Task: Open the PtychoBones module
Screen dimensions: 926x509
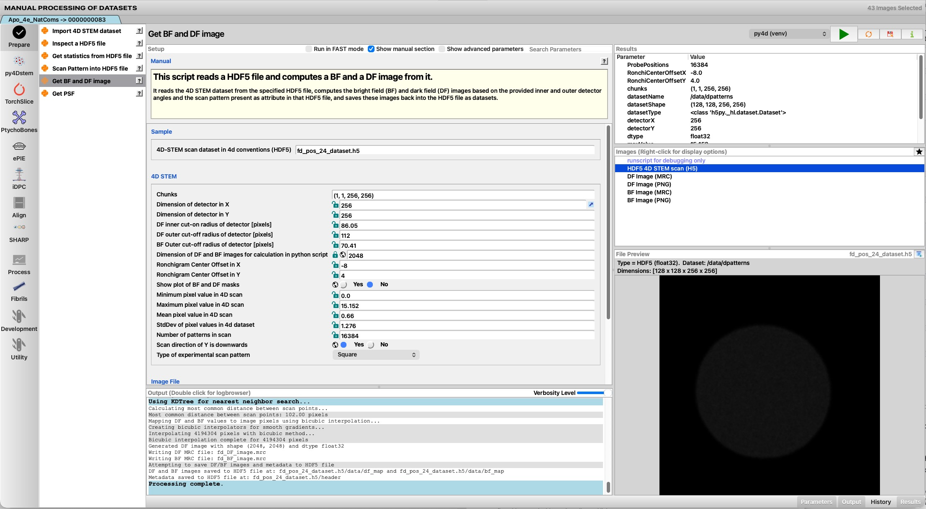Action: (19, 122)
